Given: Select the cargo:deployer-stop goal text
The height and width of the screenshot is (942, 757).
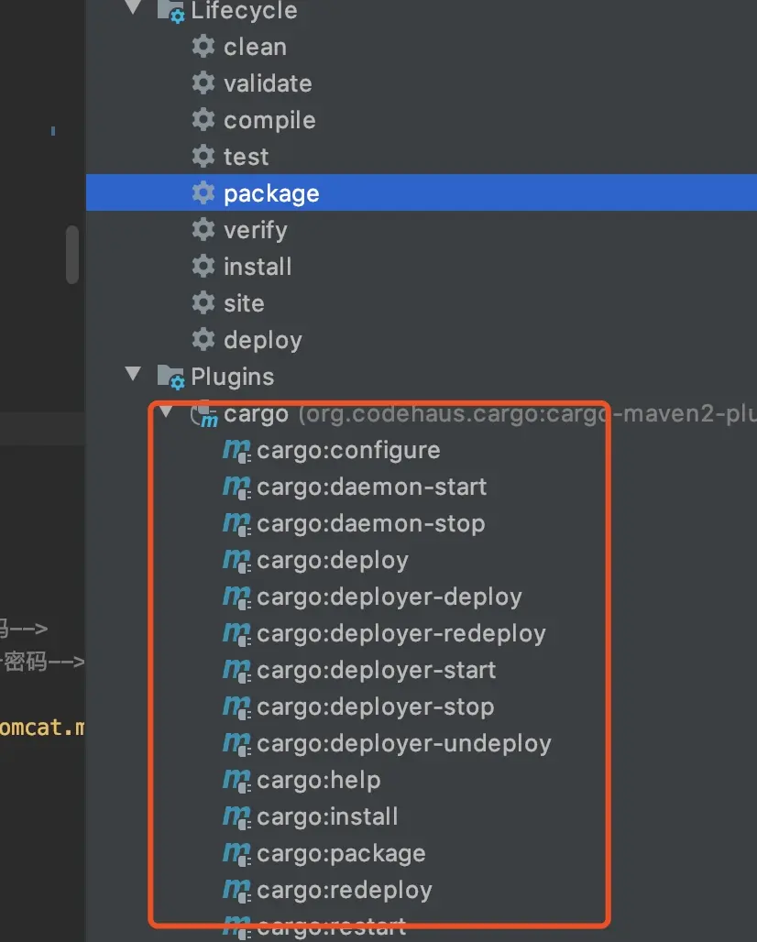Looking at the screenshot, I should [x=376, y=707].
